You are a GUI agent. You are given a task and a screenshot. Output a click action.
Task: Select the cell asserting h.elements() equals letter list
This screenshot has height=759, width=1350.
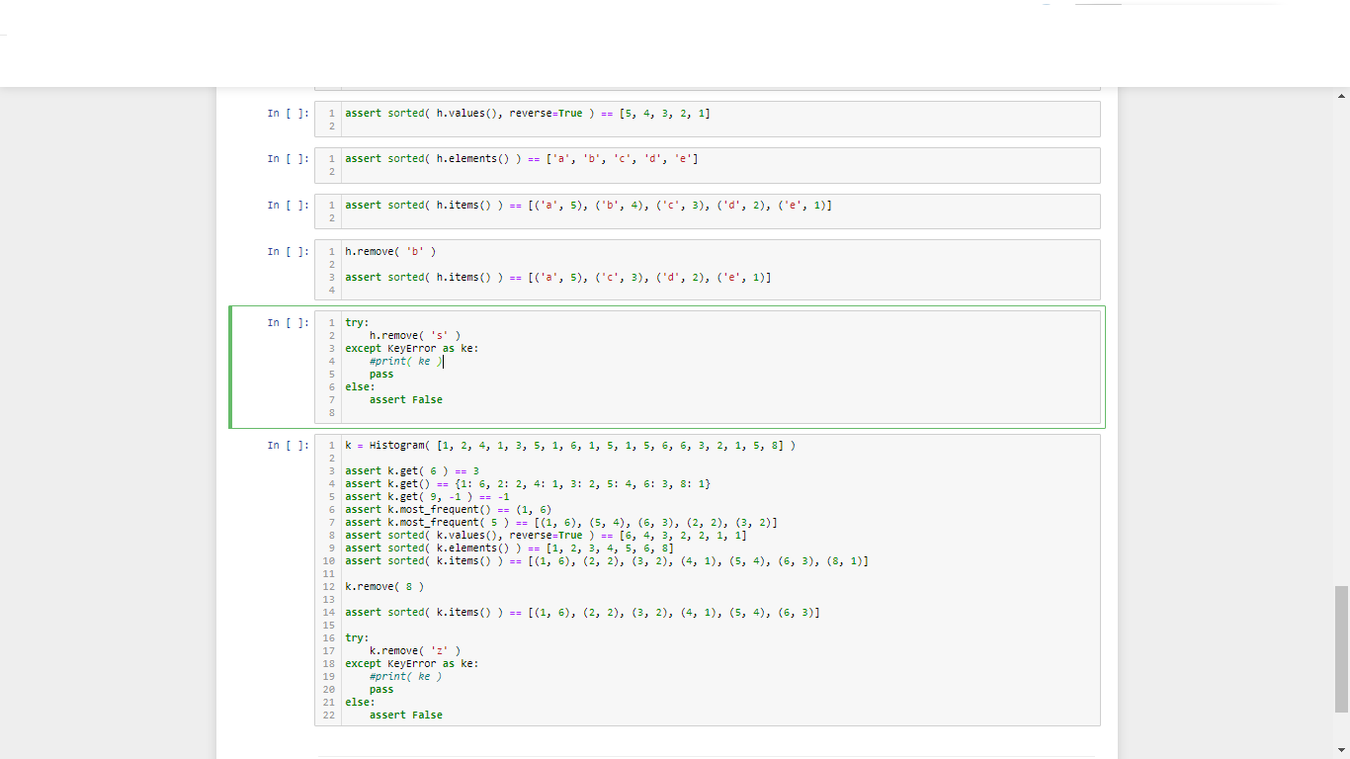[593, 158]
